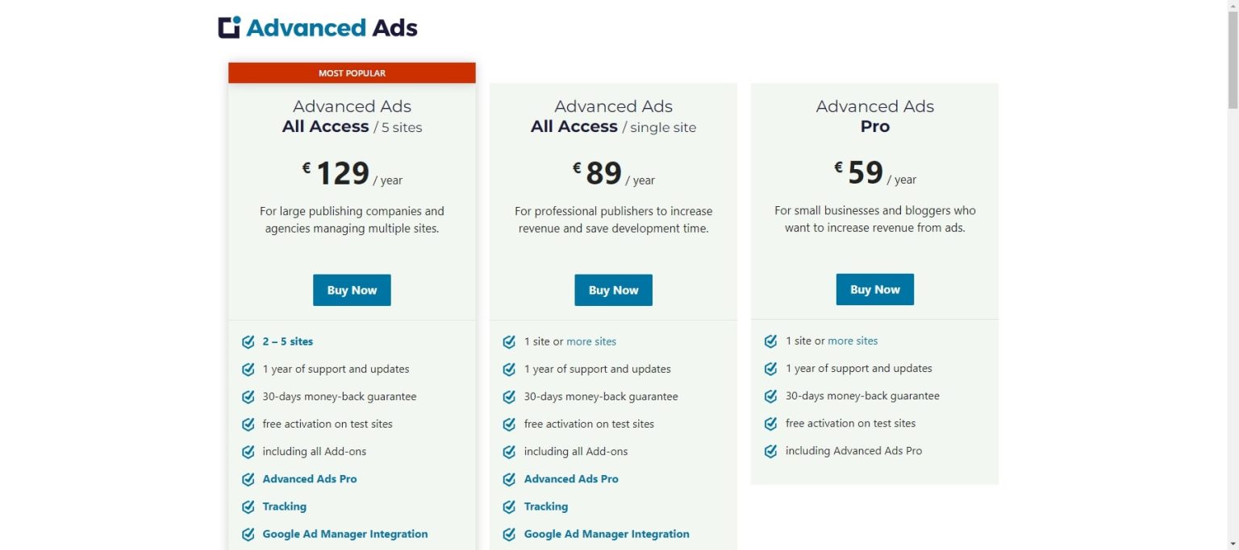Image resolution: width=1239 pixels, height=550 pixels.
Task: Select the MOST POPULAR banner
Action: pyautogui.click(x=352, y=72)
